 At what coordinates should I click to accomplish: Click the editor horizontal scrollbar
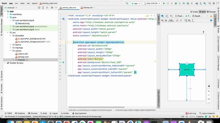(x=96, y=107)
